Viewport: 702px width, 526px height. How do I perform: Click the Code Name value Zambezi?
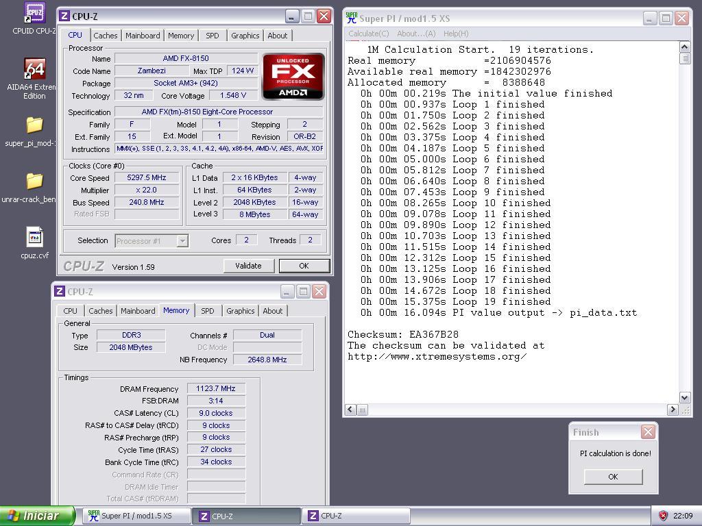152,71
